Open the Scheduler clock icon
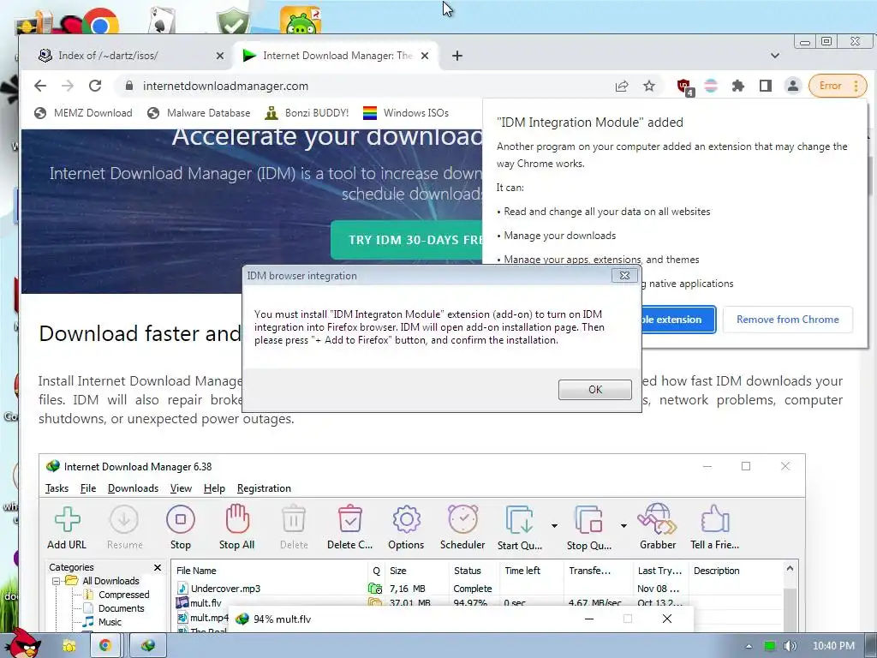Screen dimensions: 877x658 [462, 518]
